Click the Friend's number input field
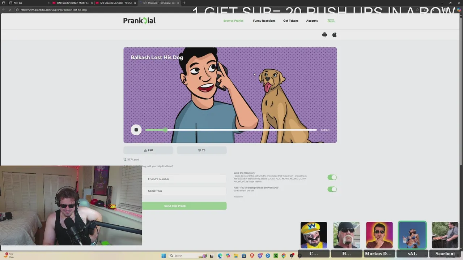Viewport: 463px width, 260px height. [184, 179]
